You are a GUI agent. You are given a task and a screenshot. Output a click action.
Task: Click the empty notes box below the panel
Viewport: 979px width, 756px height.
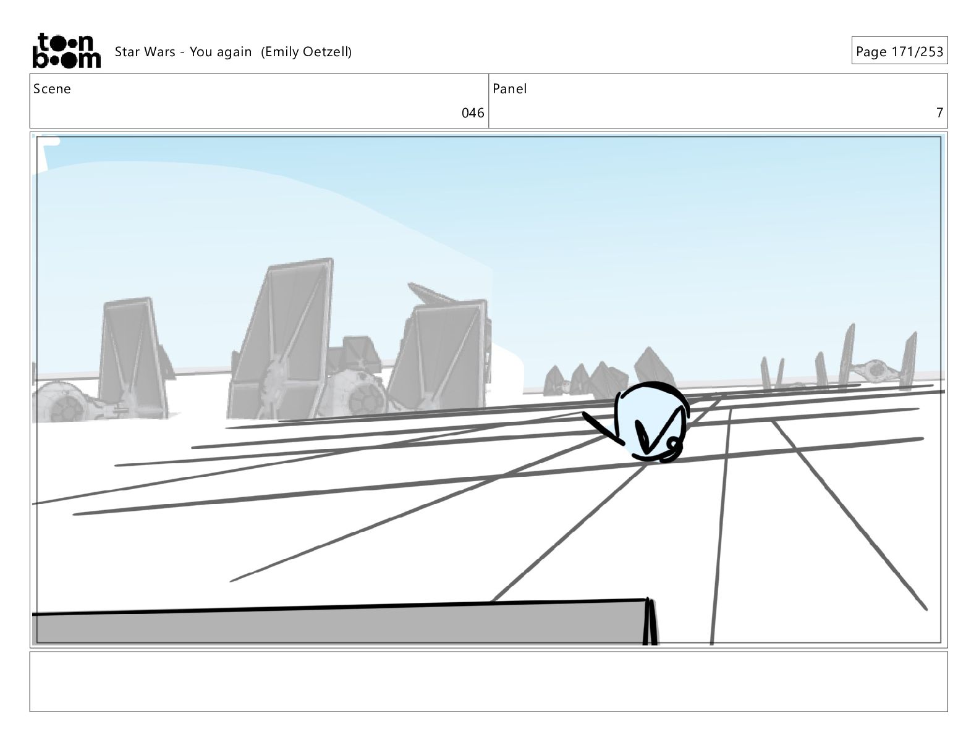tap(488, 682)
